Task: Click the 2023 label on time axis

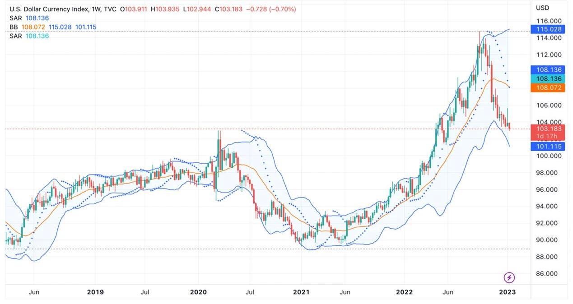Action: coord(507,292)
